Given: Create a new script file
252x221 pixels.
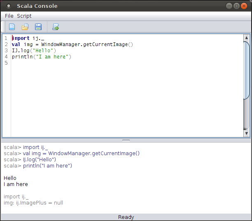Looking at the screenshot, I should click(x=12, y=27).
